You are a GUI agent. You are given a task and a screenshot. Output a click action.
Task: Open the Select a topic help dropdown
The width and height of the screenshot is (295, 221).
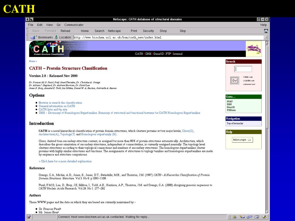coord(242,140)
